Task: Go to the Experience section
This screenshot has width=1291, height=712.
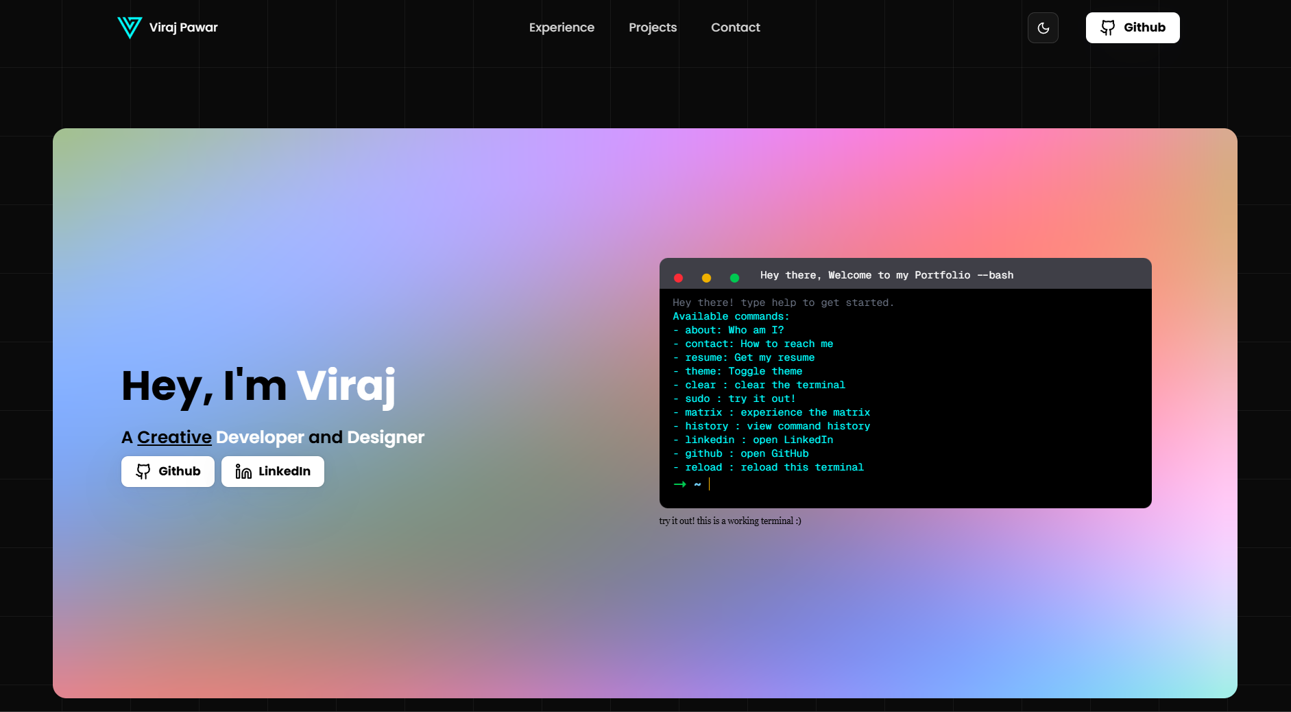Action: pyautogui.click(x=562, y=27)
